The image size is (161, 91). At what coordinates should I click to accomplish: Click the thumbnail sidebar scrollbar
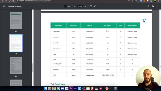(33, 68)
